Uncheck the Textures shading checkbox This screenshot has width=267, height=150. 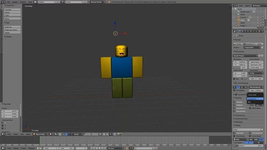(x=234, y=102)
